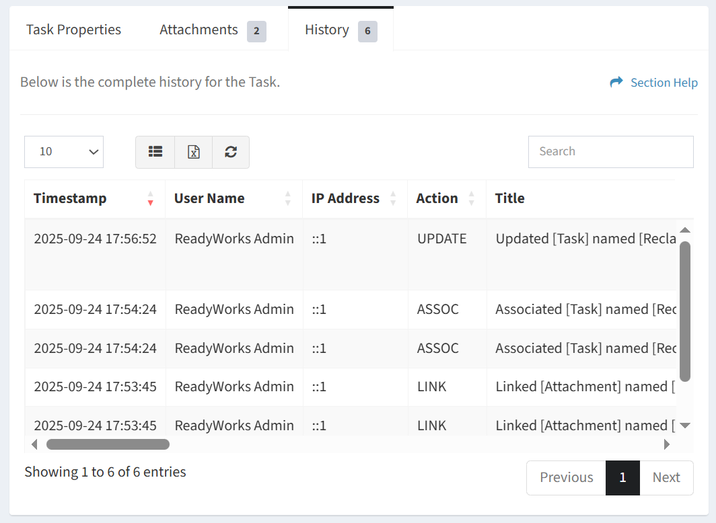Image resolution: width=716 pixels, height=523 pixels.
Task: Click the horizontal scrollbar right arrow
Action: (667, 444)
